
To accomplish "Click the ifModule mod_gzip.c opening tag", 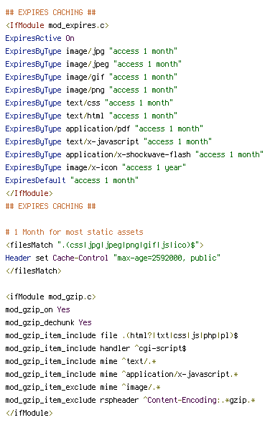I will 51,296.
